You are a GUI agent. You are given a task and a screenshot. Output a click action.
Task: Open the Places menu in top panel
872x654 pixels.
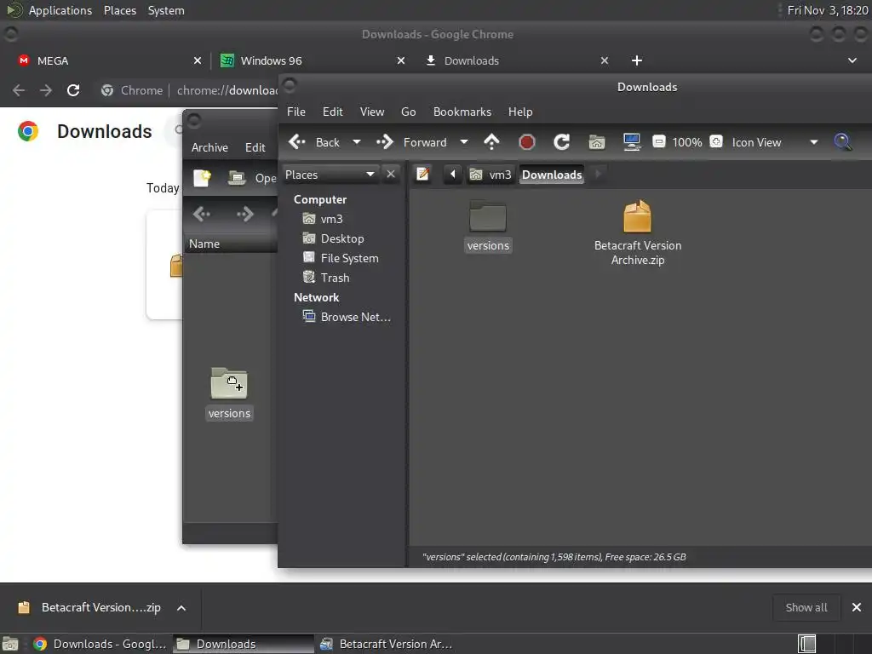point(119,10)
